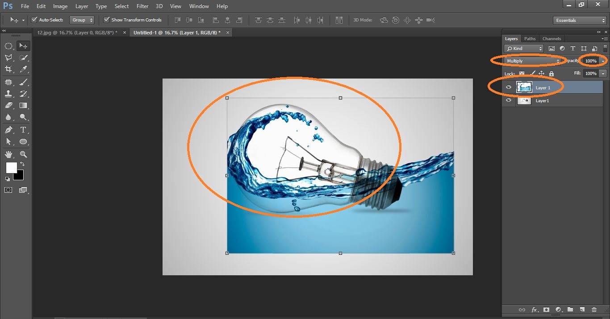Select the Lasso tool
This screenshot has height=319, width=610.
pyautogui.click(x=9, y=58)
